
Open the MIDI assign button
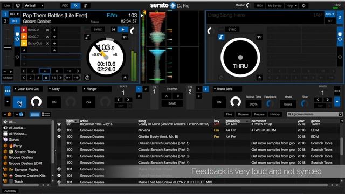point(260,5)
